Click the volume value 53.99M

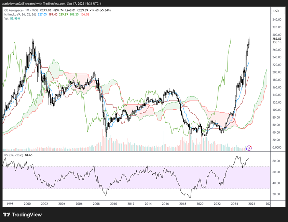coord(15,18)
